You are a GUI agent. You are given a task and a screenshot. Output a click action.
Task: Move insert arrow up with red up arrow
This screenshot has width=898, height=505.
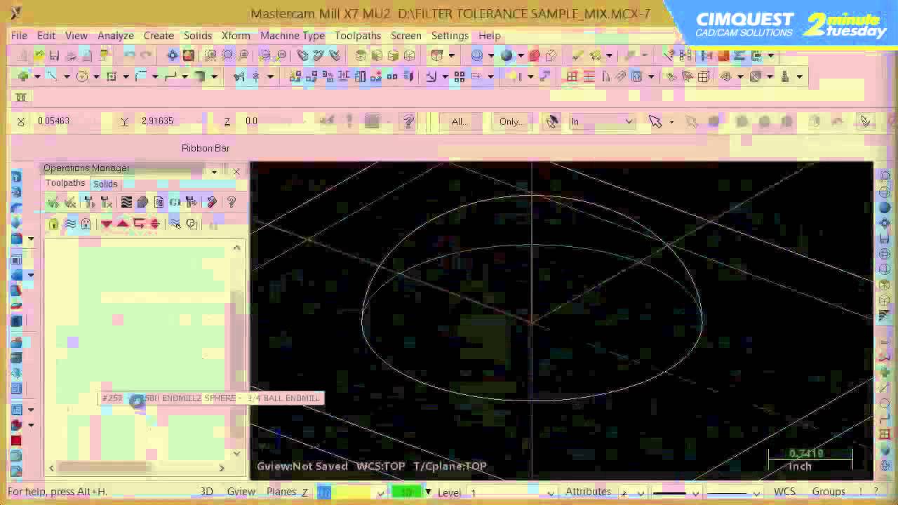click(123, 224)
